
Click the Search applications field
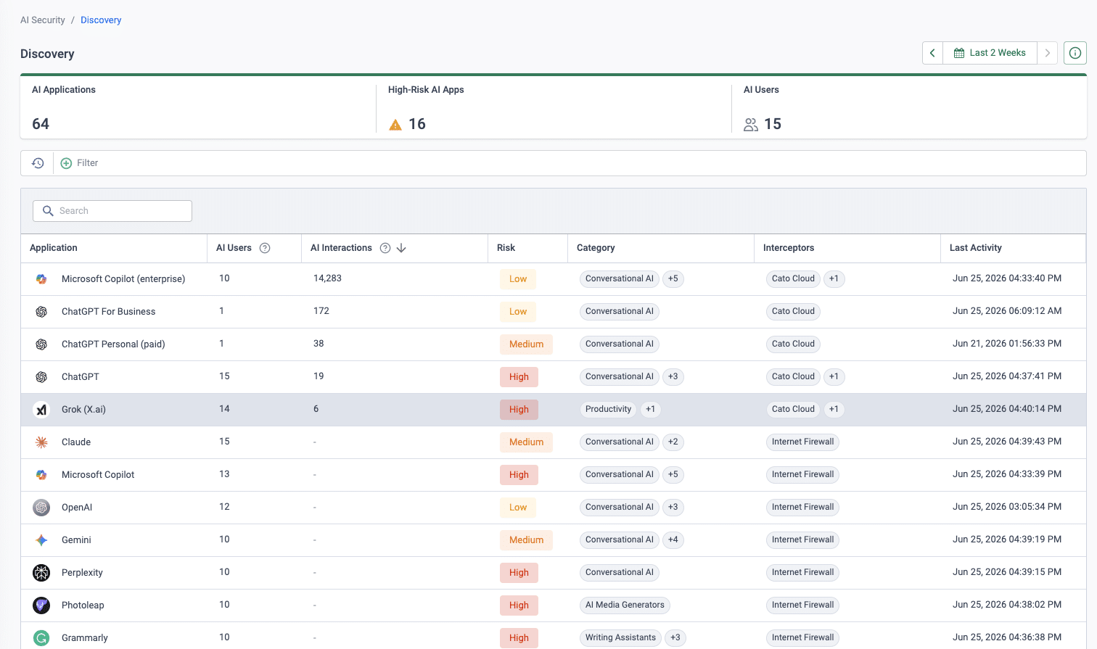pos(112,211)
